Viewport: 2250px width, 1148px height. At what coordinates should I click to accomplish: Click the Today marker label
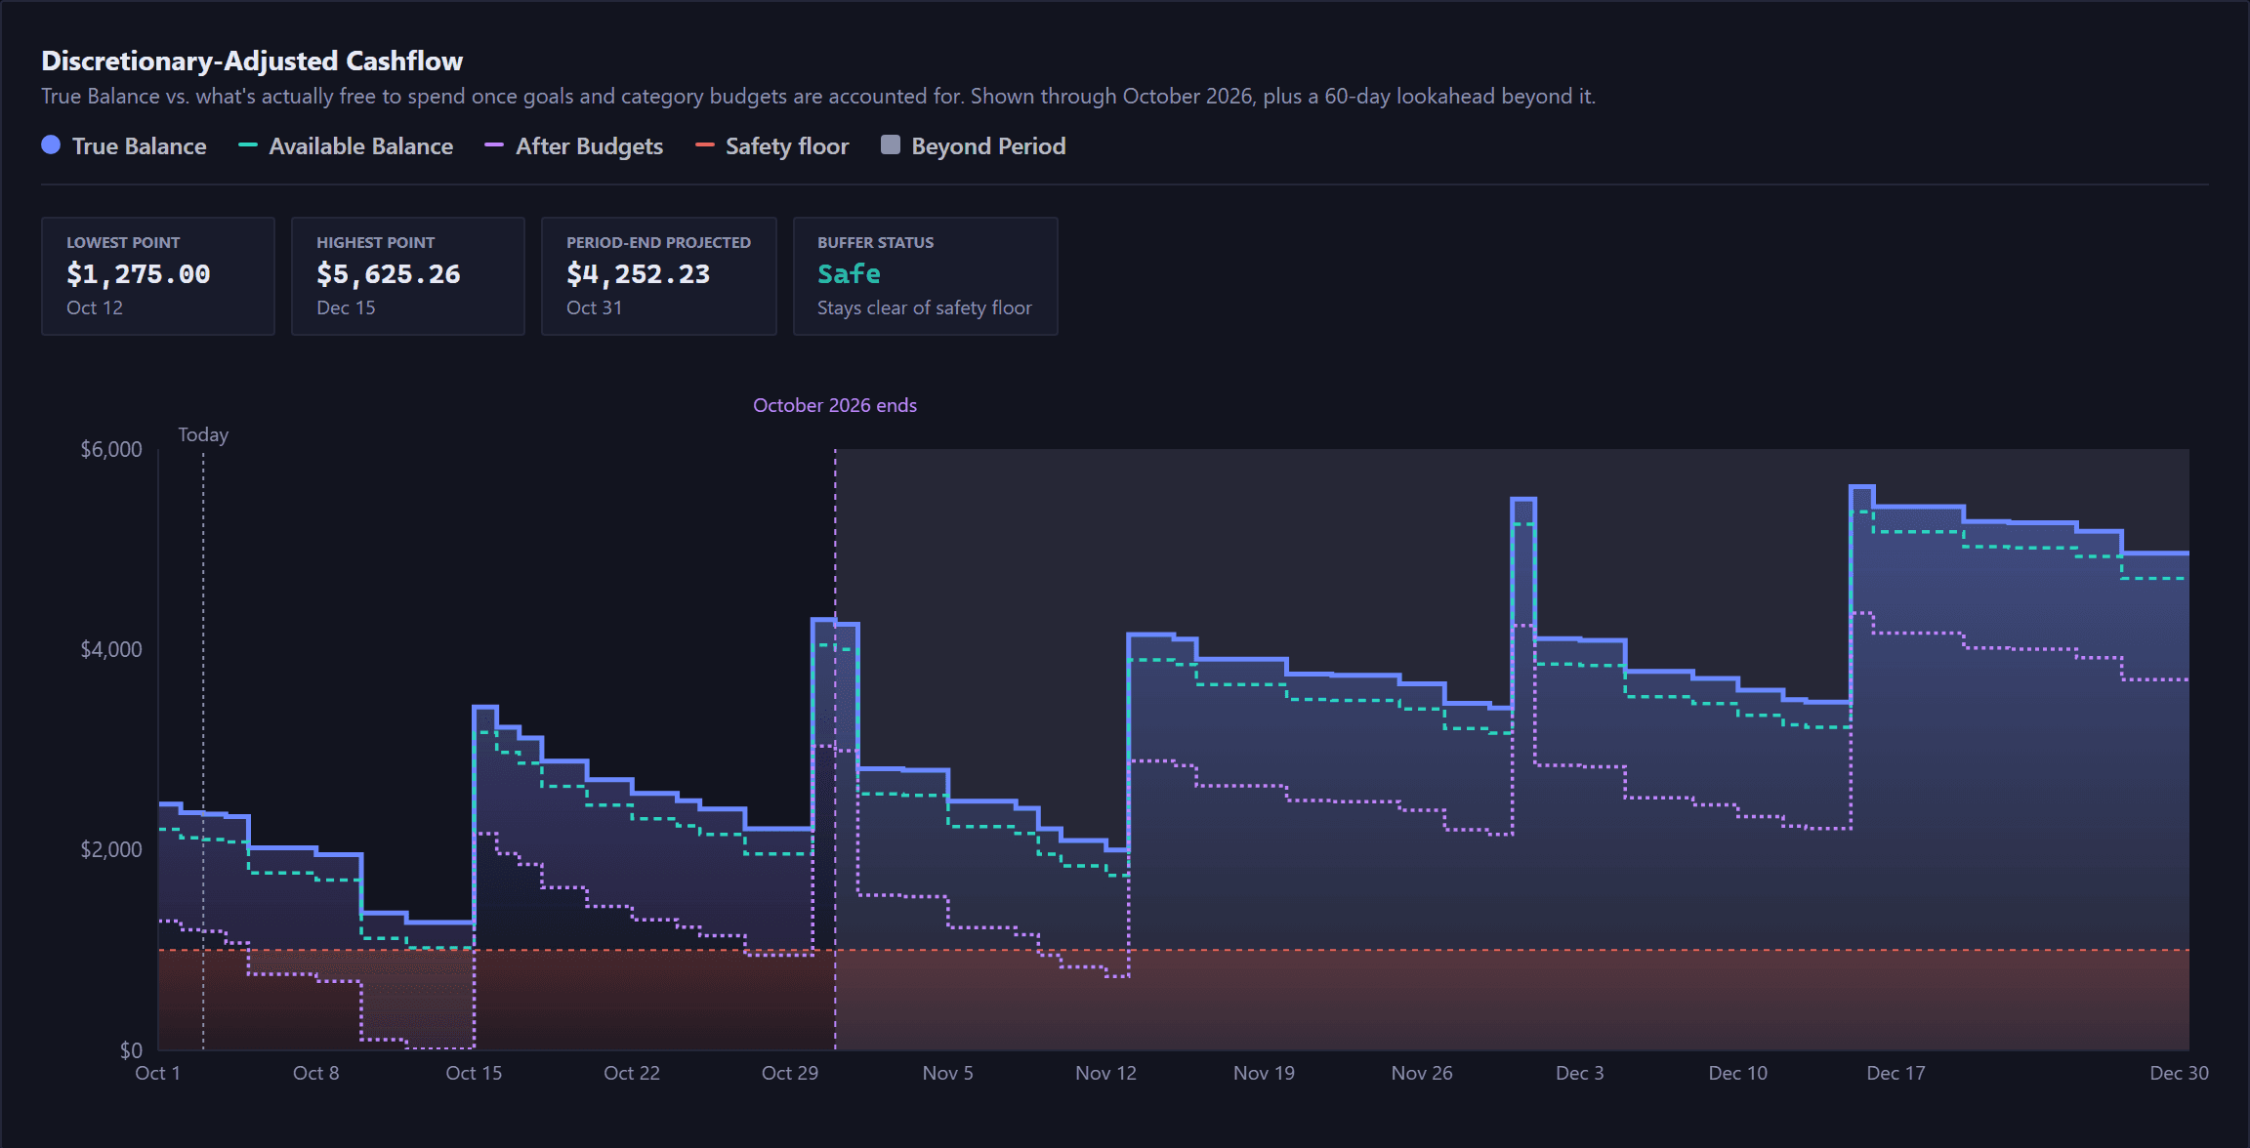pos(203,434)
